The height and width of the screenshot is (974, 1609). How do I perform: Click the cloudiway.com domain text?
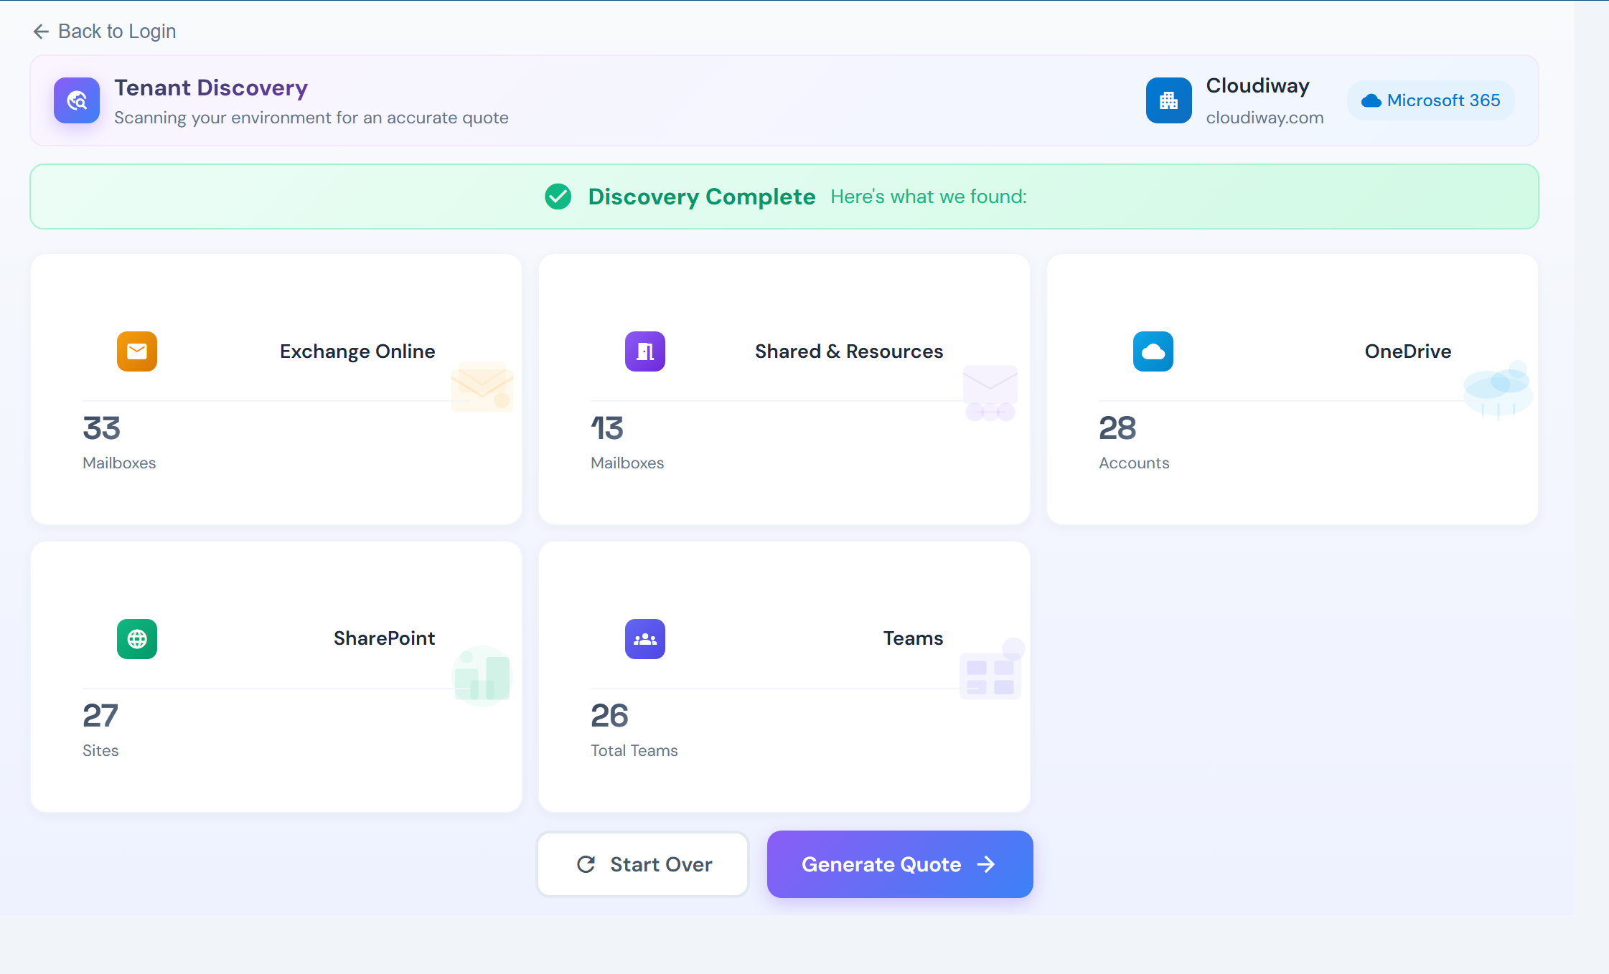pos(1265,118)
